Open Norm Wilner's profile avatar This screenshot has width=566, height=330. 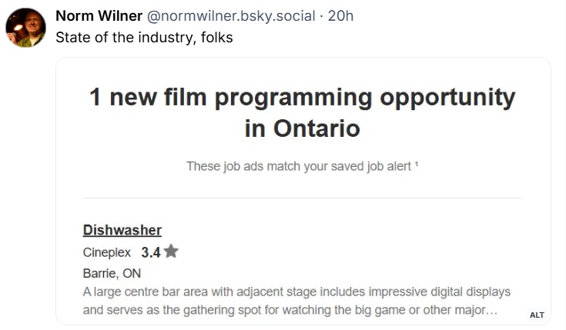[25, 28]
